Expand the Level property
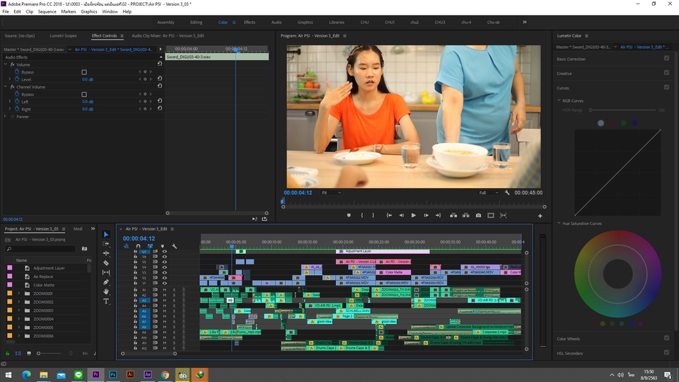 (x=10, y=79)
